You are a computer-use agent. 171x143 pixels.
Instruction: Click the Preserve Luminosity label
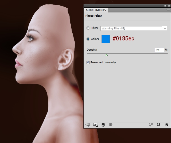103,62
